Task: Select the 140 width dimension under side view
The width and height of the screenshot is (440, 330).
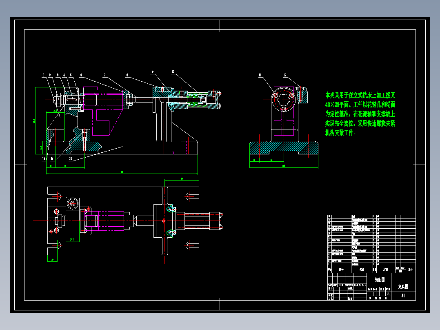Action: pos(284,166)
